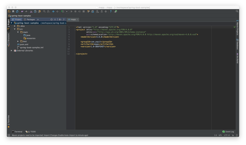Click the LF line separator selector
This screenshot has width=246, height=145.
point(220,135)
